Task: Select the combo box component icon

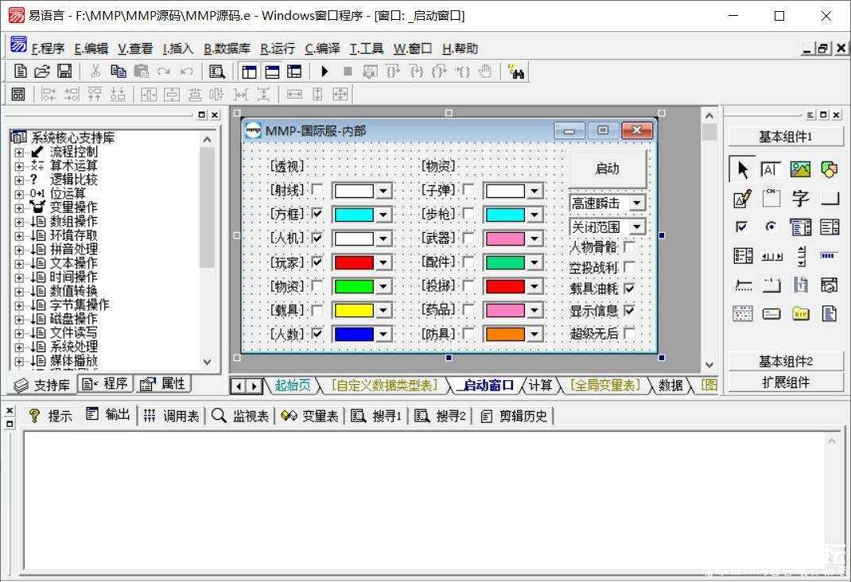Action: pyautogui.click(x=800, y=227)
